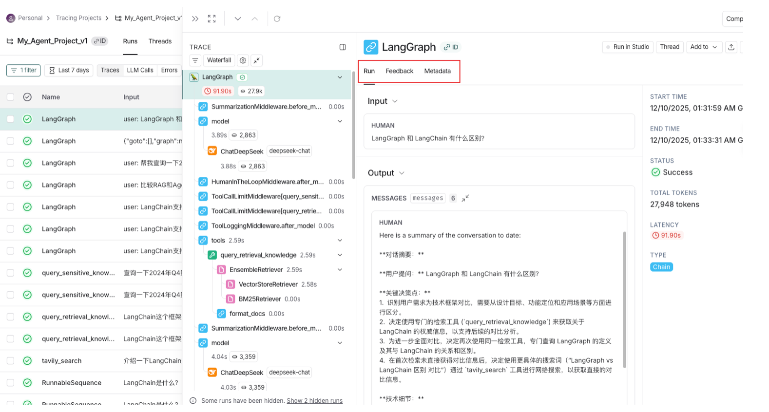Switch to the Metadata tab
769x412 pixels.
pyautogui.click(x=437, y=71)
